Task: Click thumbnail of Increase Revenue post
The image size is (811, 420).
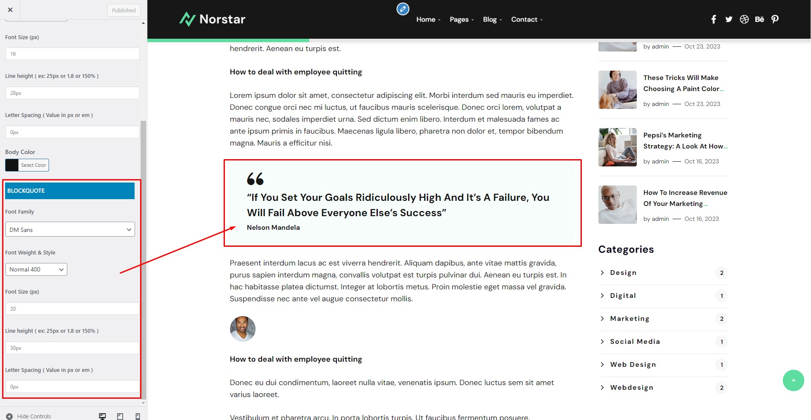Action: tap(618, 205)
